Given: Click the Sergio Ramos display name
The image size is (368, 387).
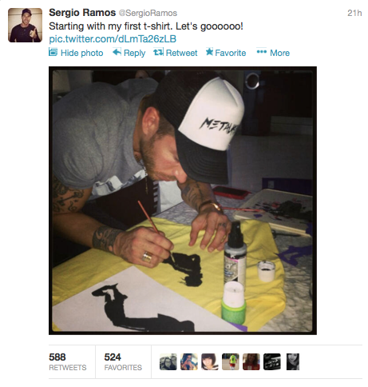Looking at the screenshot, I should 82,13.
